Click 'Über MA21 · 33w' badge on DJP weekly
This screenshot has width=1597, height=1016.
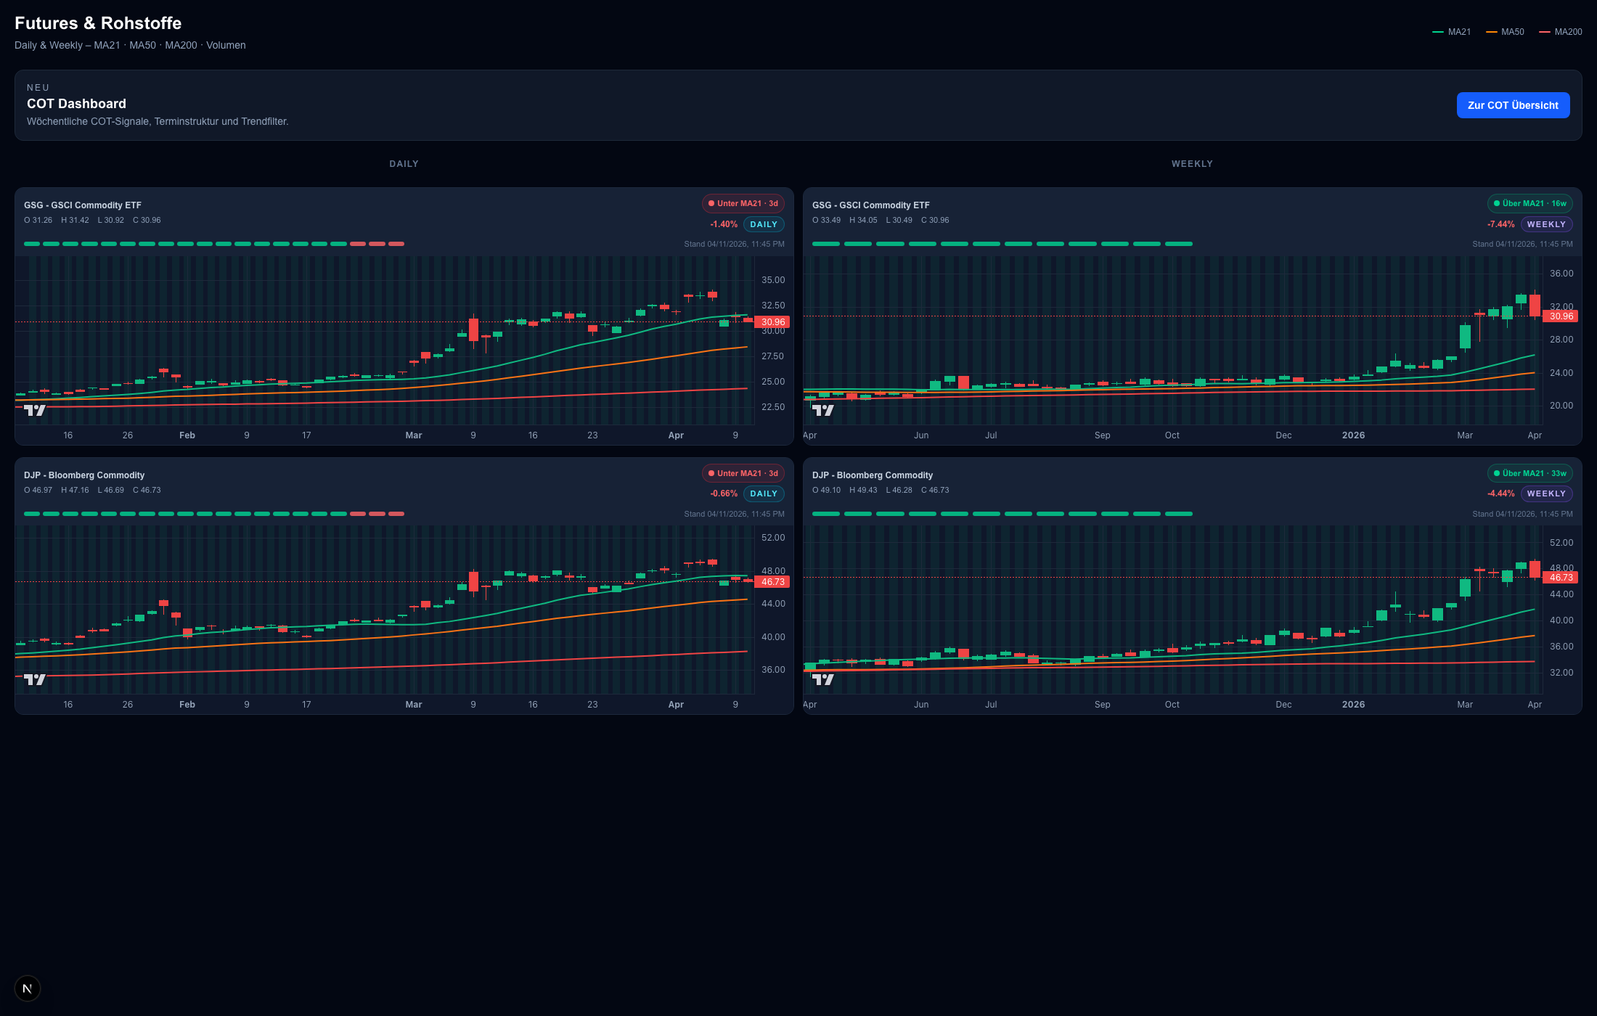(x=1529, y=473)
